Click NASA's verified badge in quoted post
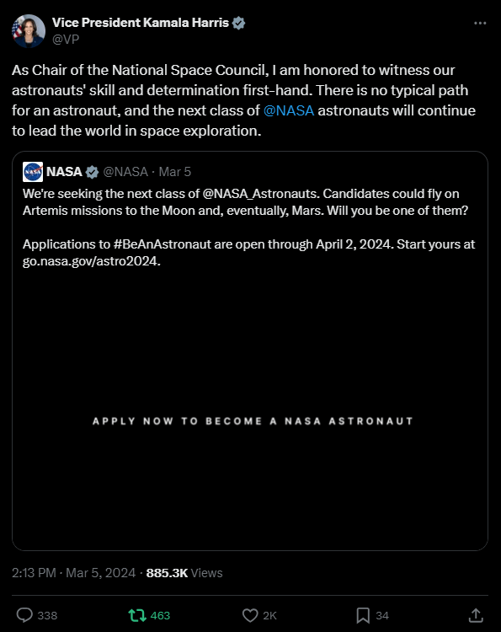The height and width of the screenshot is (632, 501). (93, 172)
